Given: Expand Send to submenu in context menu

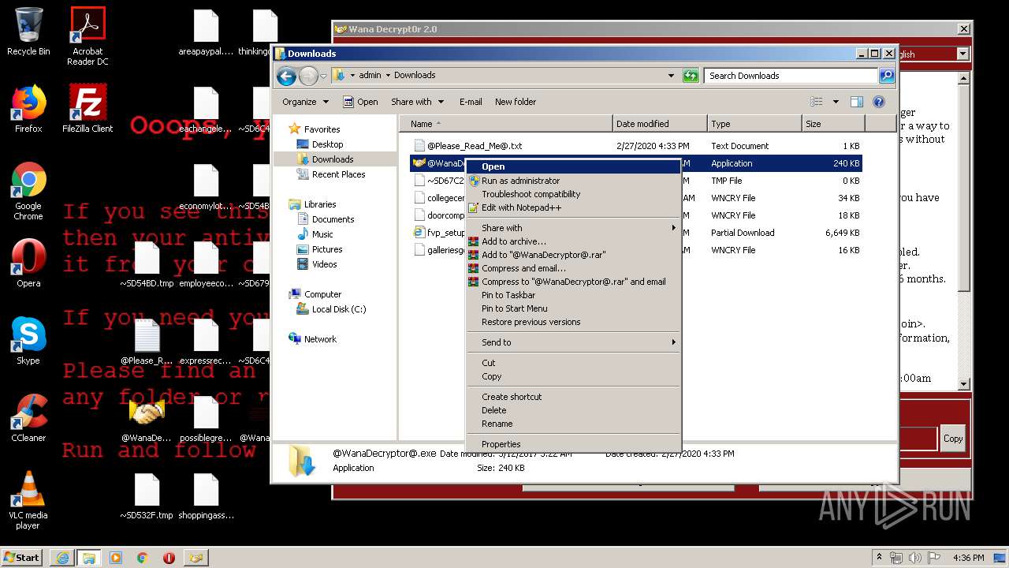Looking at the screenshot, I should coord(573,342).
